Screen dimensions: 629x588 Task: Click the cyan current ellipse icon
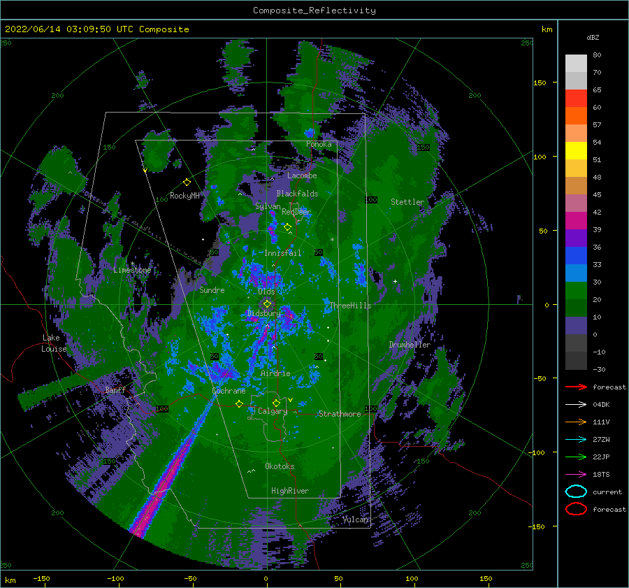576,492
